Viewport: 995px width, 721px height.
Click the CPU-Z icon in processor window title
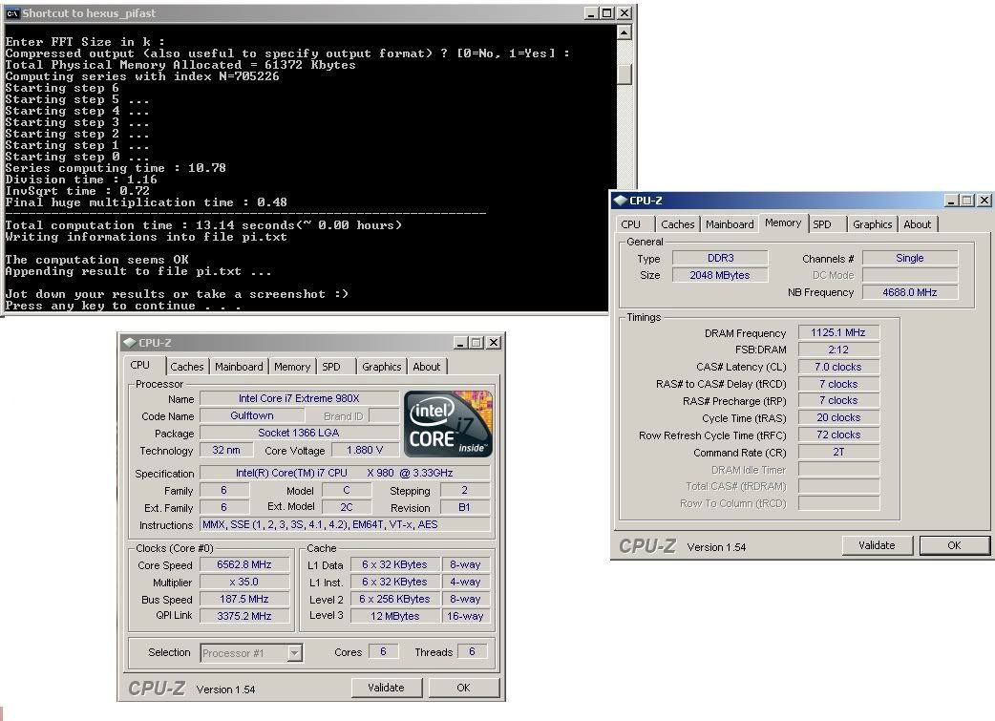(130, 343)
